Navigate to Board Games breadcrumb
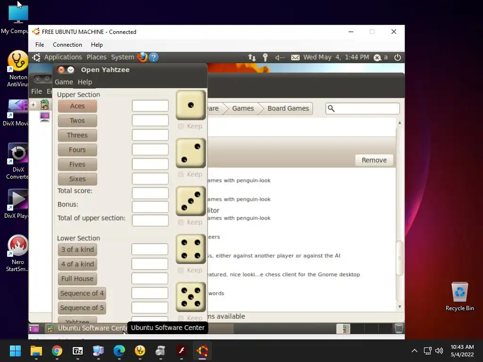The width and height of the screenshot is (483, 362). click(x=288, y=108)
